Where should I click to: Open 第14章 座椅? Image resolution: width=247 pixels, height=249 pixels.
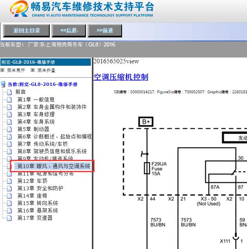tap(32, 196)
